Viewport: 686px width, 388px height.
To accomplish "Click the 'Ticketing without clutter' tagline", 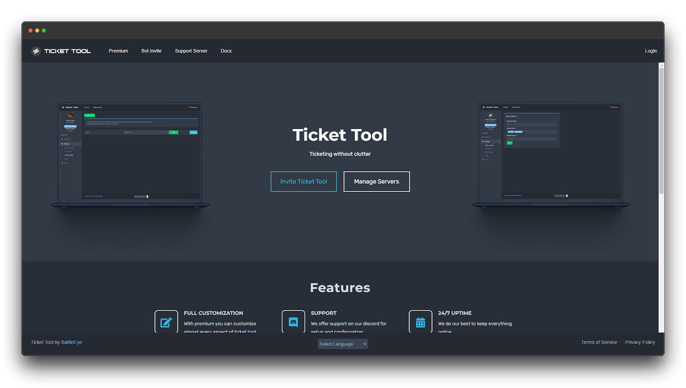I will (340, 154).
